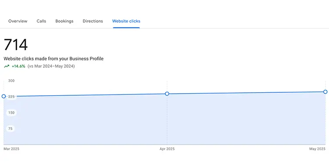Open the Calls tab
The width and height of the screenshot is (329, 164).
41,21
